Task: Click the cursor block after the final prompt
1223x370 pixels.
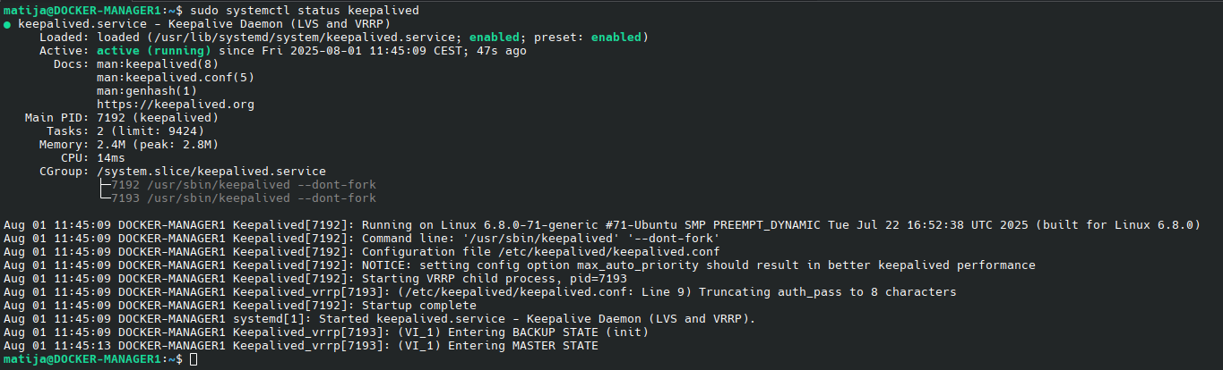Action: (x=194, y=358)
